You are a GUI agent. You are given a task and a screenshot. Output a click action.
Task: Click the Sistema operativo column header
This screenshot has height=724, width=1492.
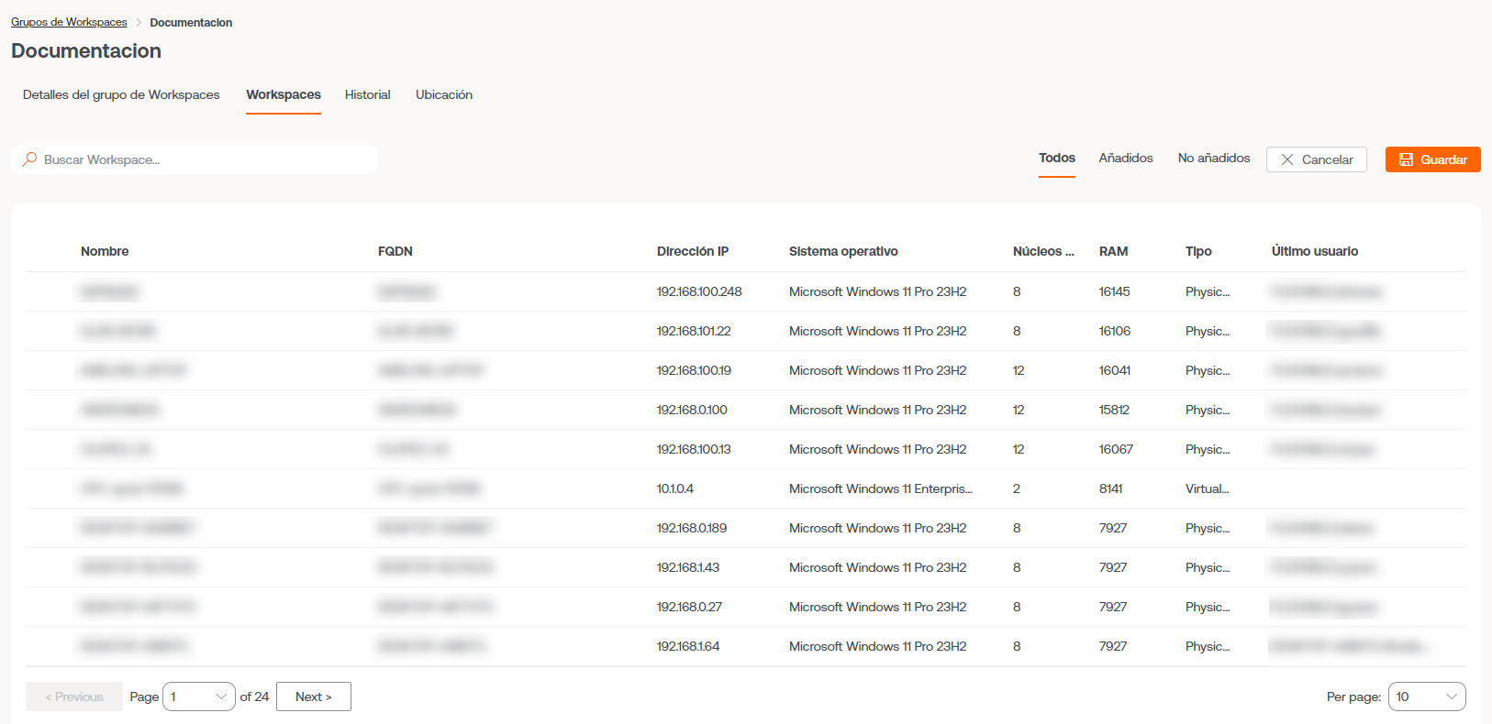[x=843, y=251]
